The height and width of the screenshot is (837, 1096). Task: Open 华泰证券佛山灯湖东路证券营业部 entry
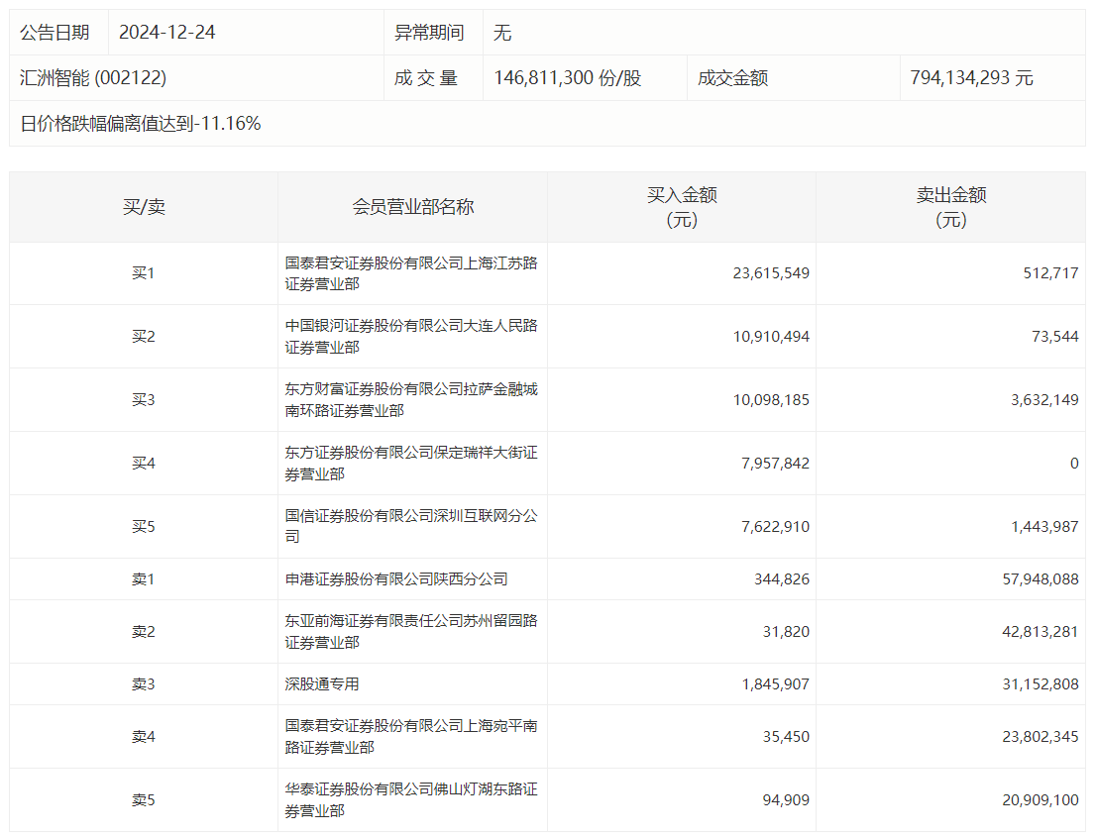410,800
